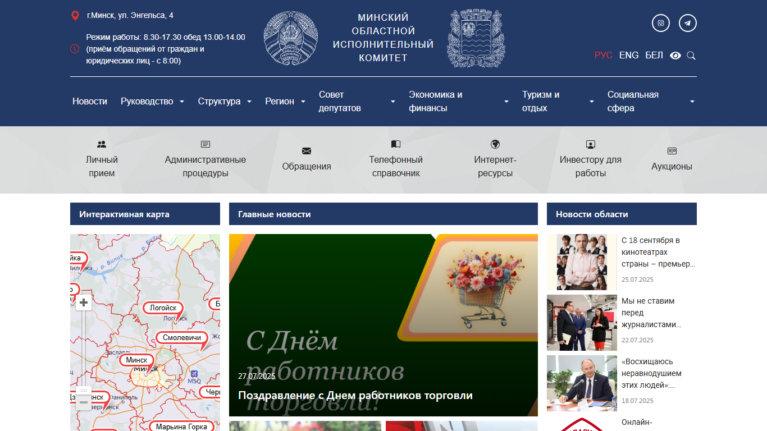Switch language to БЕЛ
Image resolution: width=767 pixels, height=431 pixels.
click(654, 56)
